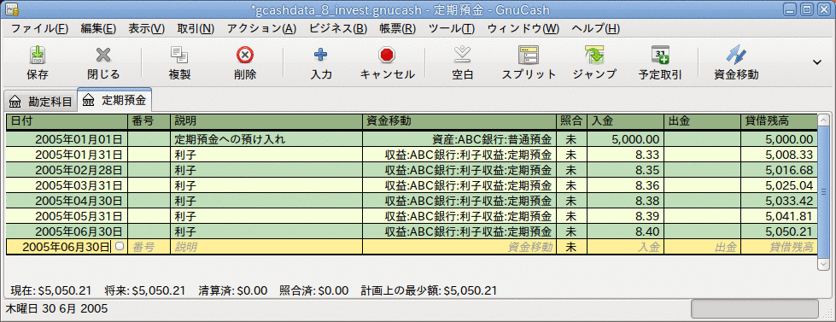Click the status bar date 木曜日 30 6月 2005
836x322 pixels.
56,308
